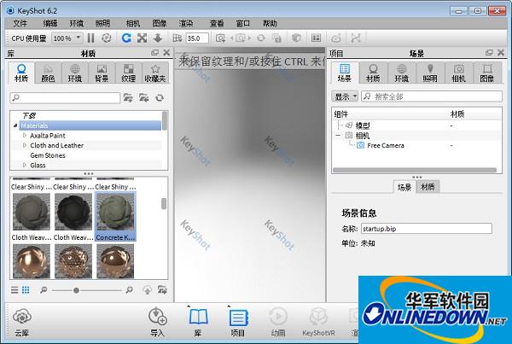Open the project Lighting tab

(430, 73)
